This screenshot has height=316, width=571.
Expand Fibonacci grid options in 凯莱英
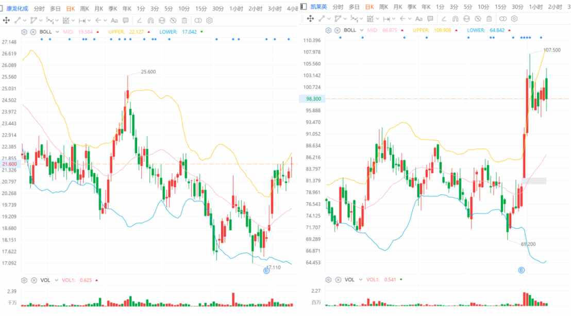378,19
